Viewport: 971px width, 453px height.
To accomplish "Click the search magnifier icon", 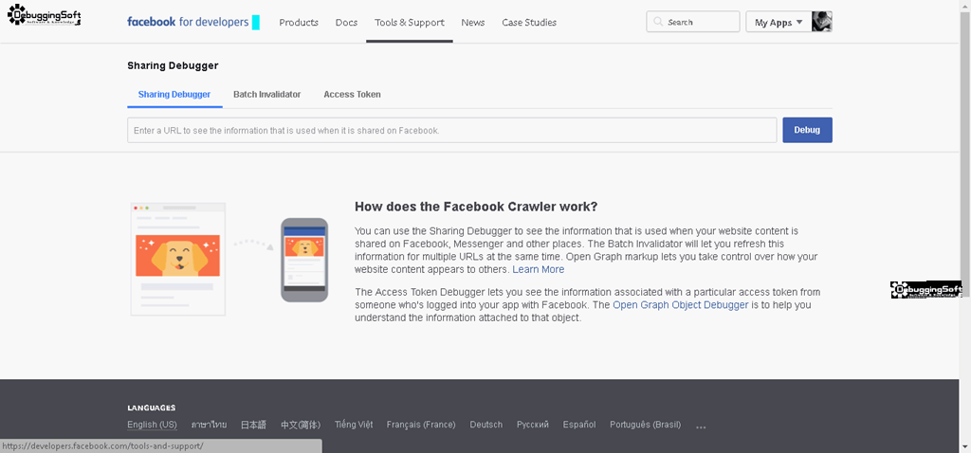I will click(x=658, y=22).
